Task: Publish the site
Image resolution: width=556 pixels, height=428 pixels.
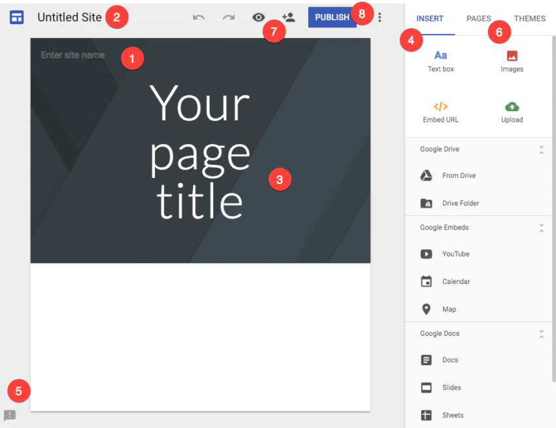Action: 332,17
